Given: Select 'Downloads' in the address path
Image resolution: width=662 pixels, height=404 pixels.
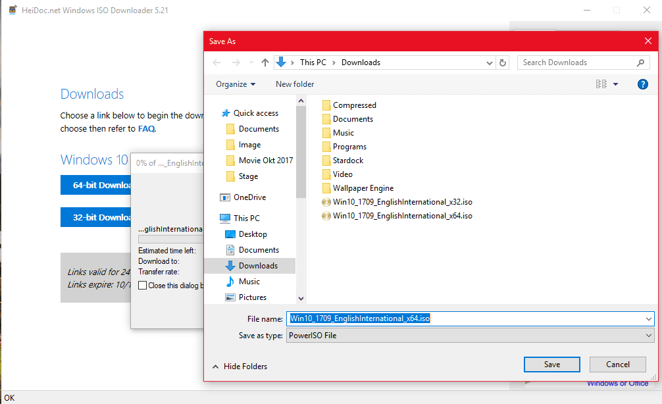Looking at the screenshot, I should 361,63.
